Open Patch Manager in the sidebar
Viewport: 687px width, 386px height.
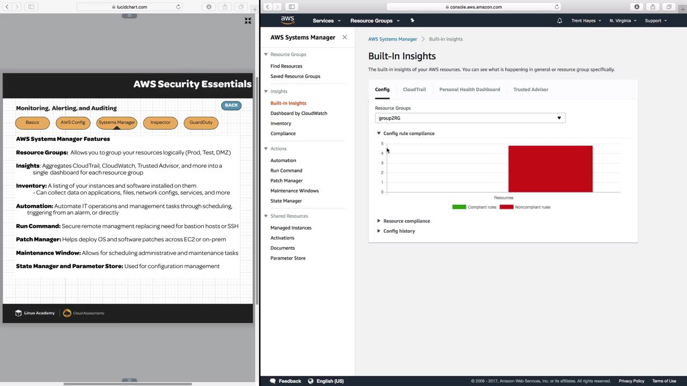(x=287, y=181)
